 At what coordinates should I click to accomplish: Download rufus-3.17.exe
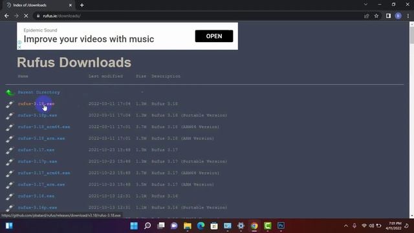[x=36, y=150]
